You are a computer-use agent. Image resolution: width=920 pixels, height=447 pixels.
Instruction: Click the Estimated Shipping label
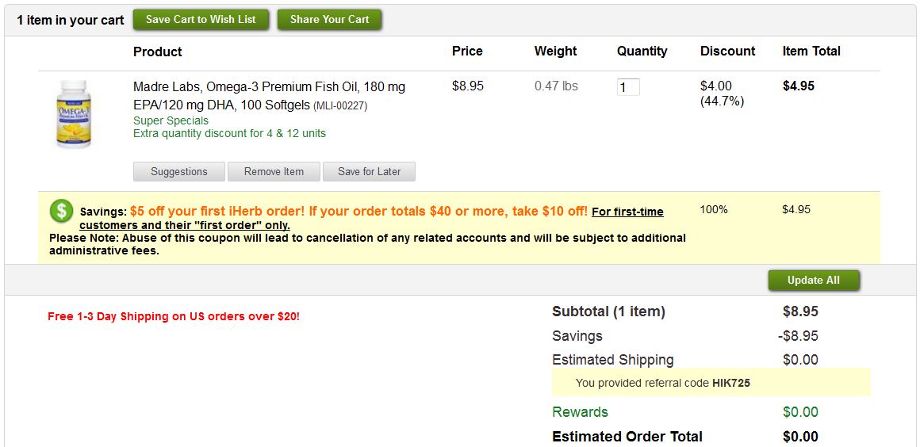(612, 360)
